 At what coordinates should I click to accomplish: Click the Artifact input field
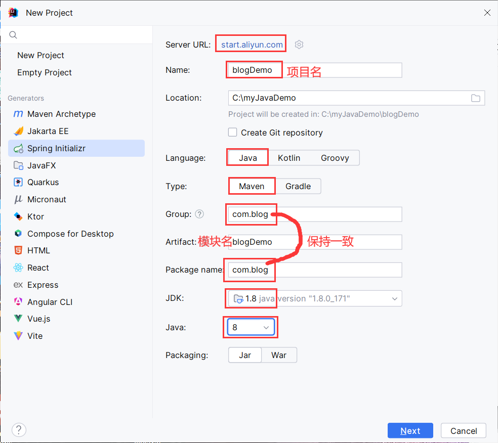(315, 242)
